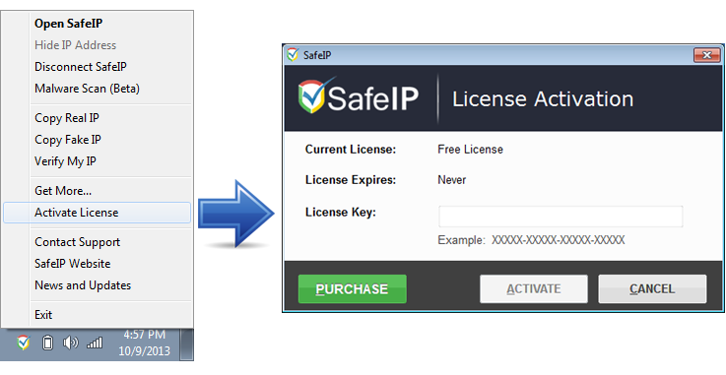The width and height of the screenshot is (726, 375).
Task: Click the green PURCHASE button
Action: [353, 289]
